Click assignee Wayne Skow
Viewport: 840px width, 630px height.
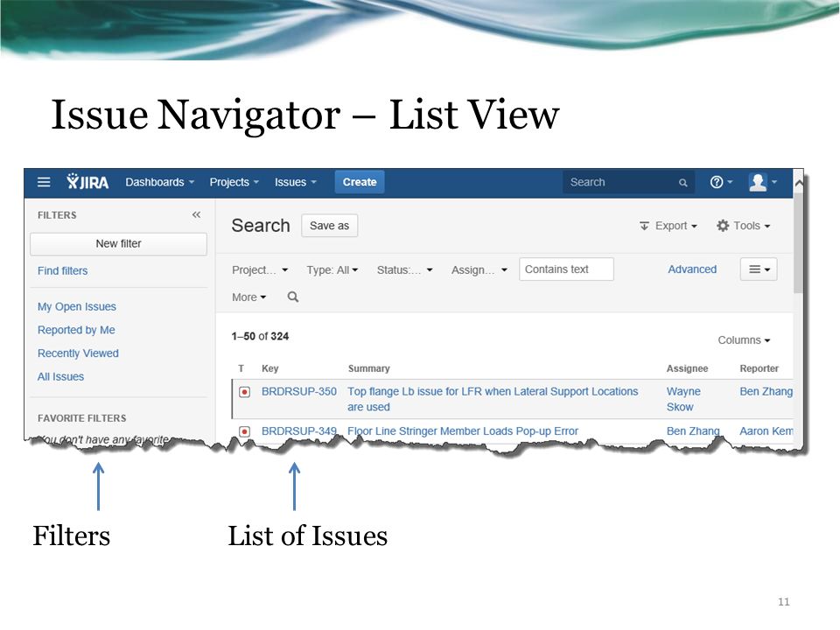(x=683, y=399)
